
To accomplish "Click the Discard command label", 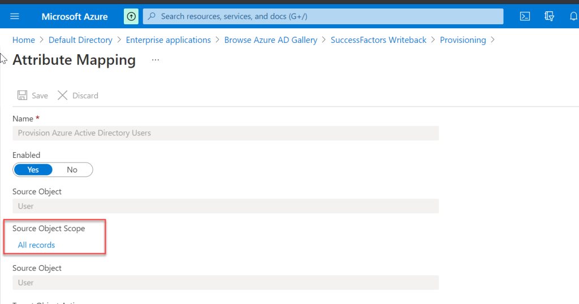I will point(85,95).
